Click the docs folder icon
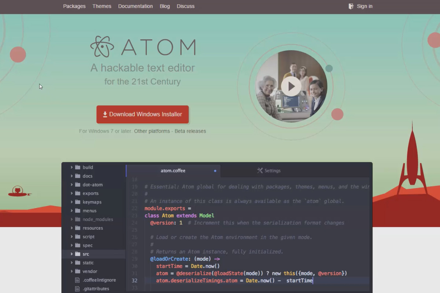This screenshot has height=293, width=440. pos(77,176)
